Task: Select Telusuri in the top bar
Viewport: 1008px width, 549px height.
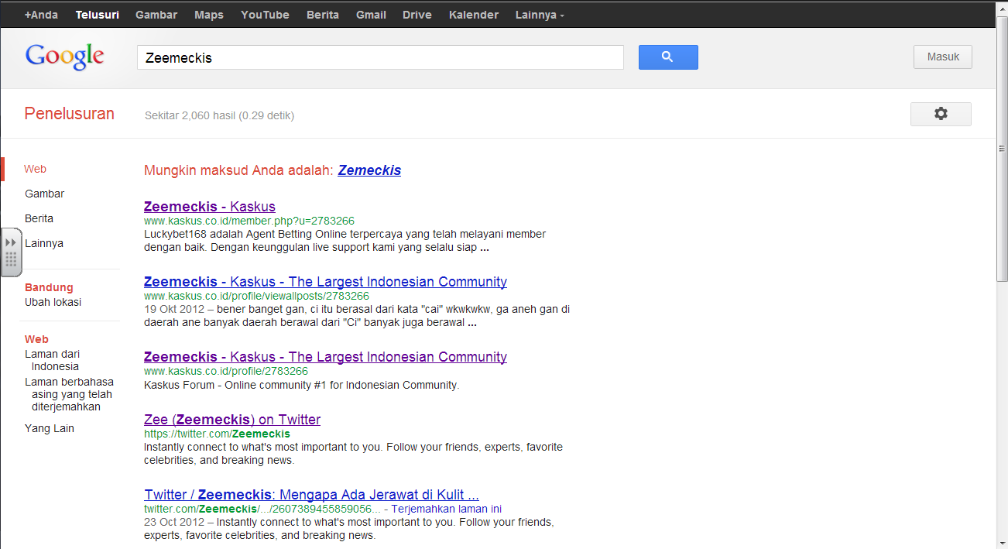Action: click(x=98, y=15)
